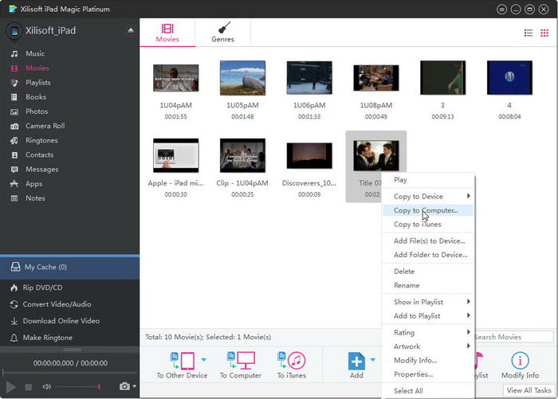Click the speaker volume icon

click(46, 386)
